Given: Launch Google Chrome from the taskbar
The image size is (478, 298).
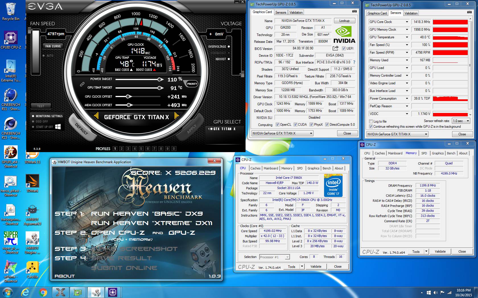Looking at the screenshot, I should pyautogui.click(x=43, y=292).
